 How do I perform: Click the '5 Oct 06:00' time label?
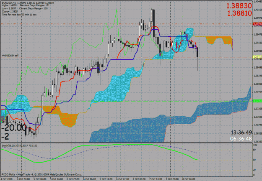(40, 179)
